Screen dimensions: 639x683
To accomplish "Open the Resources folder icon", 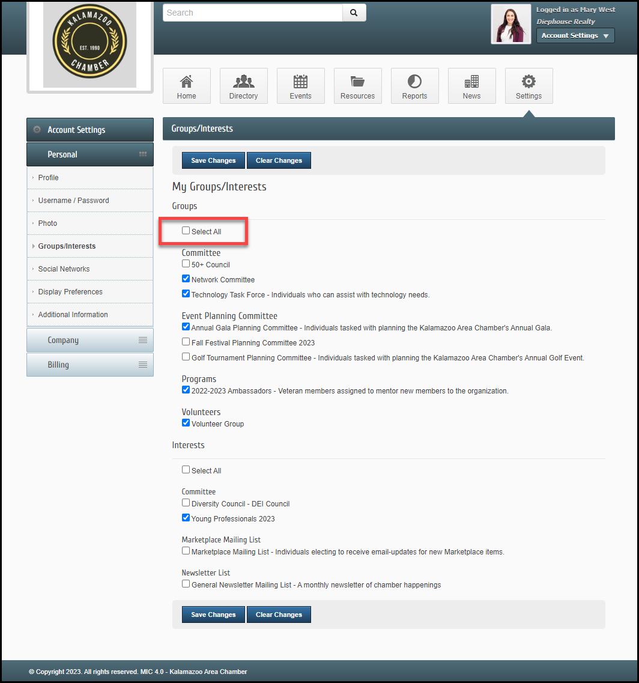I will tap(357, 82).
